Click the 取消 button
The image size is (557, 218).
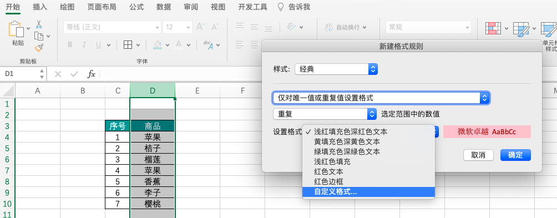coord(478,155)
